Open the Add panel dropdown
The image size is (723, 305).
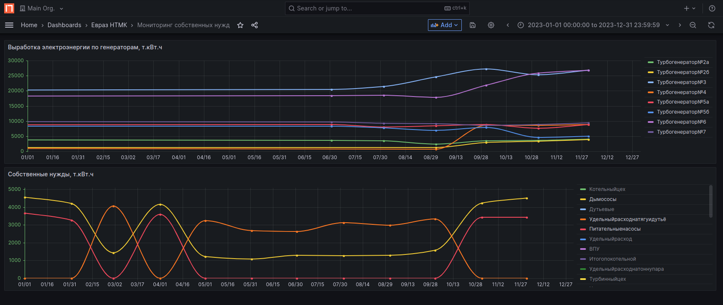(445, 25)
